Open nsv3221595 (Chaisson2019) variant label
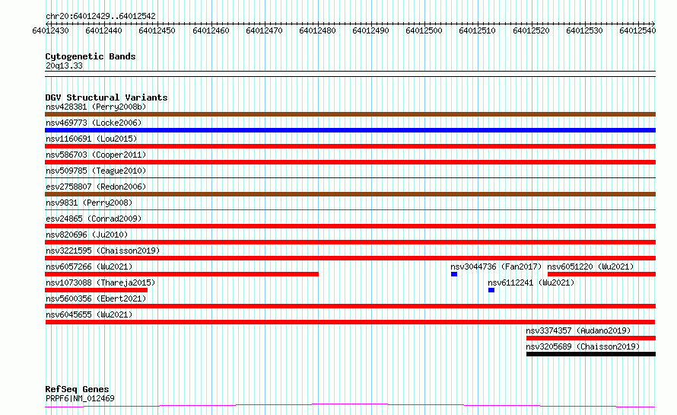The image size is (677, 415). [103, 251]
